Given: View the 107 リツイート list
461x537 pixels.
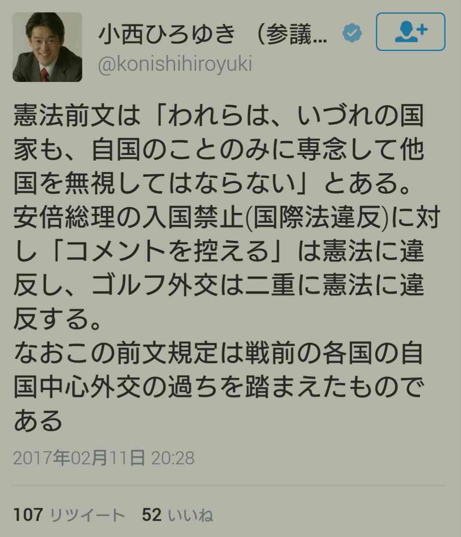Looking at the screenshot, I should [69, 515].
